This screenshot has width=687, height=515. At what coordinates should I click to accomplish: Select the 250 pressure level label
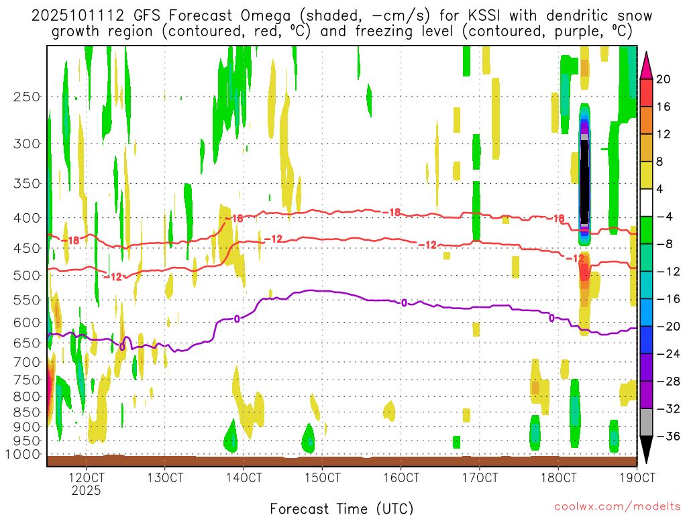click(x=26, y=97)
